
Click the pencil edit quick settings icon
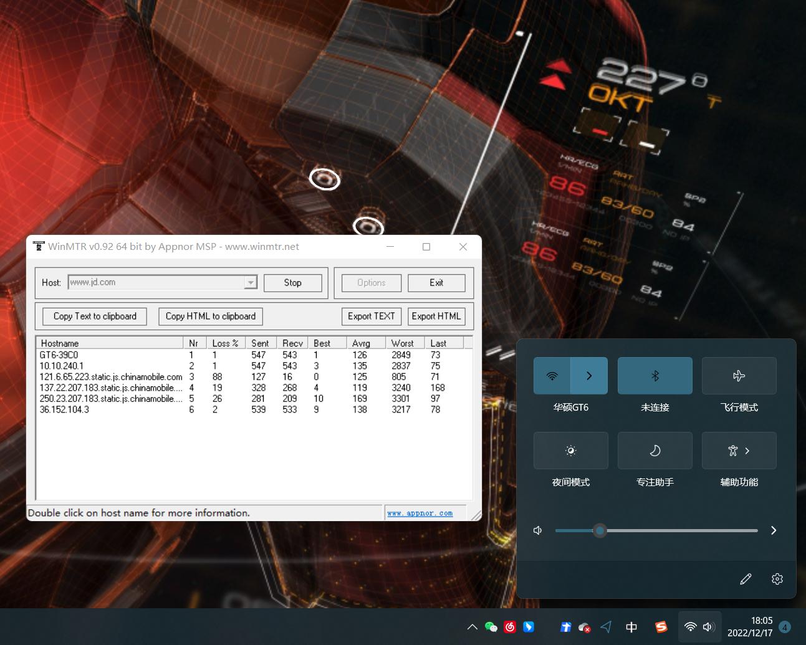point(746,579)
